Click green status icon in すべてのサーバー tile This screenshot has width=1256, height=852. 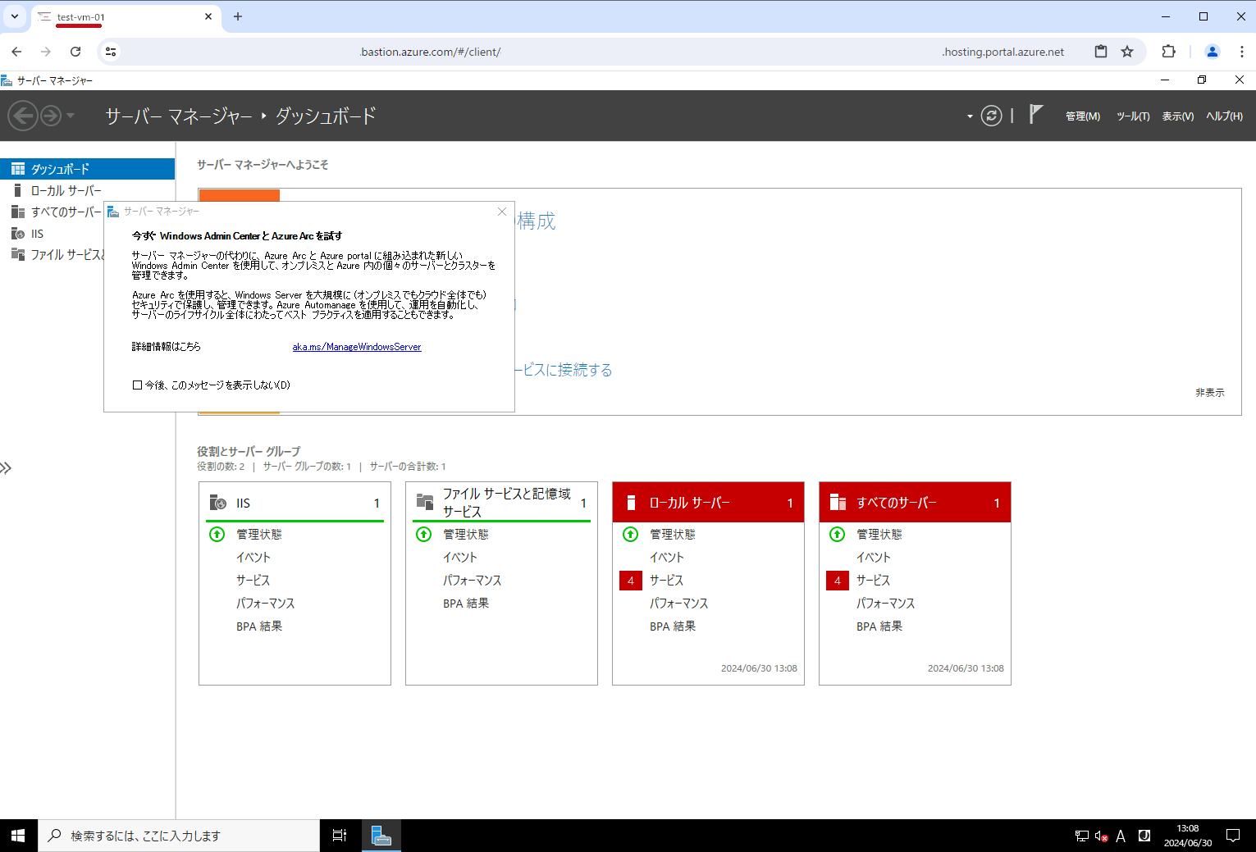pos(838,534)
